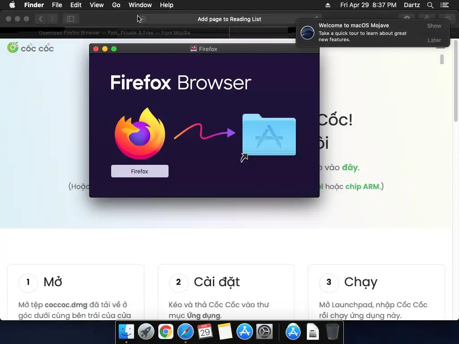Minimize the Firefox installer window

click(x=105, y=49)
